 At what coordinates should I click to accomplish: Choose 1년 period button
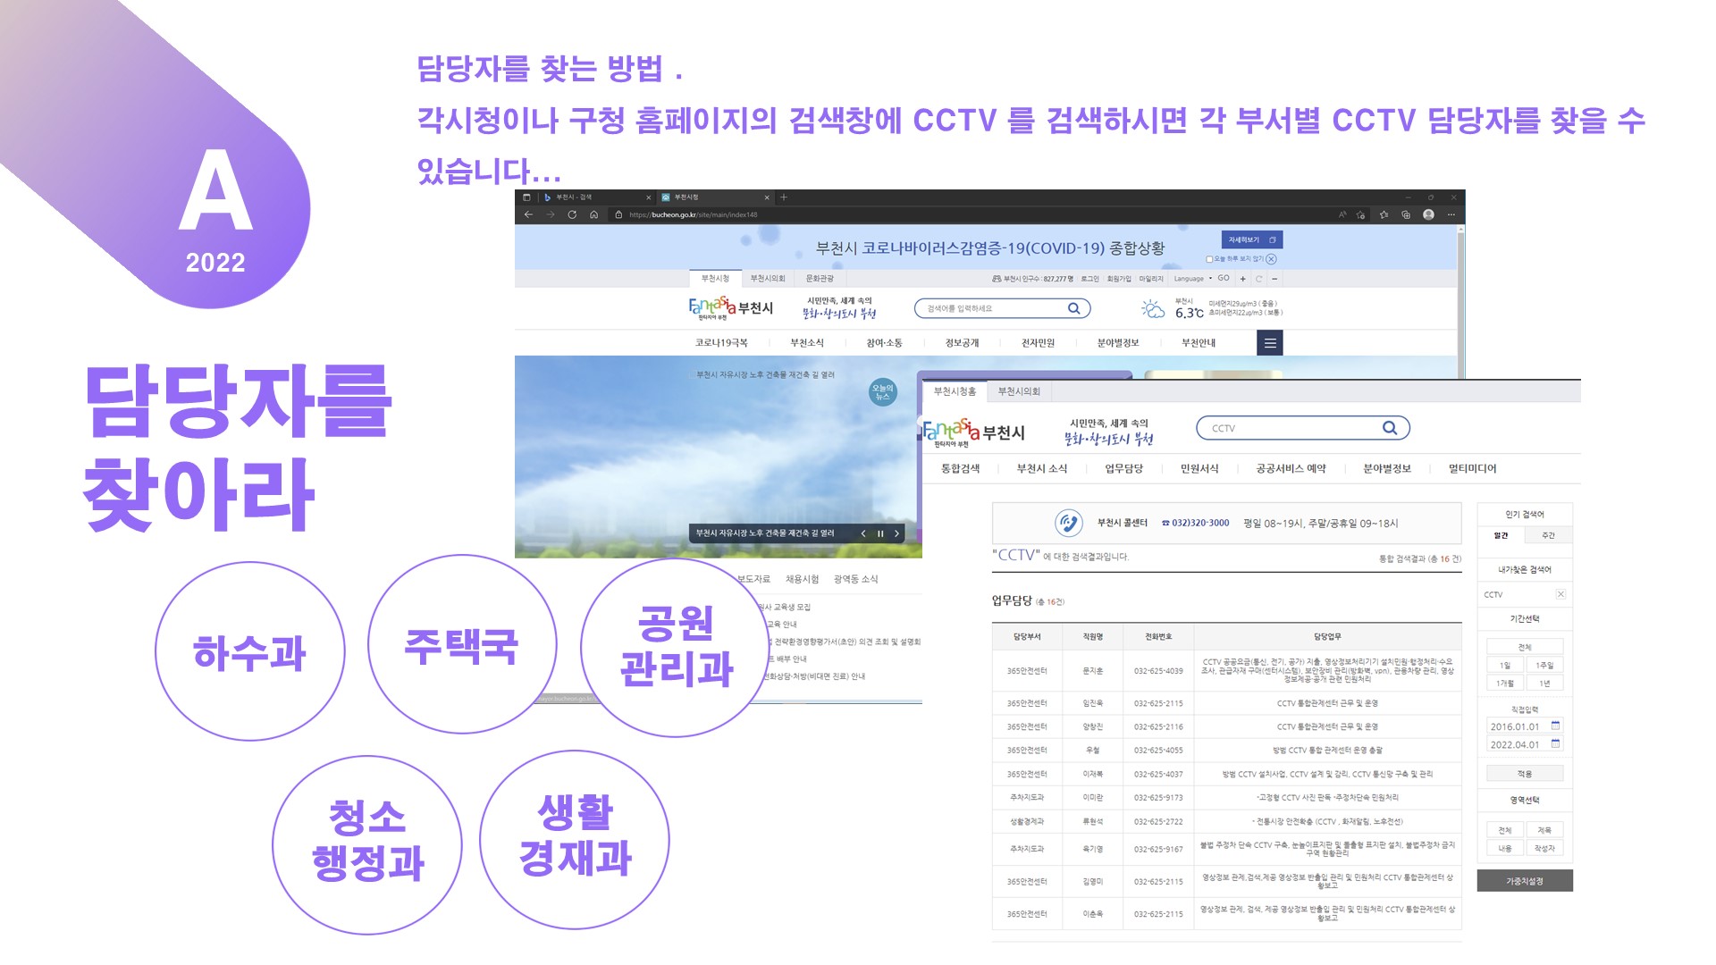tap(1544, 683)
